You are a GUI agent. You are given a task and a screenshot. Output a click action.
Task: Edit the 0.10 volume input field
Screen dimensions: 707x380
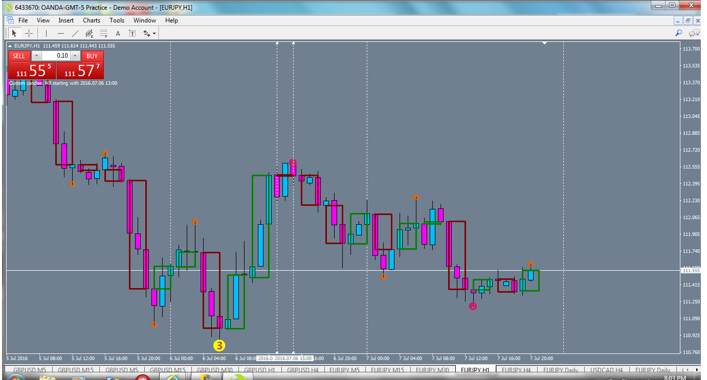56,56
